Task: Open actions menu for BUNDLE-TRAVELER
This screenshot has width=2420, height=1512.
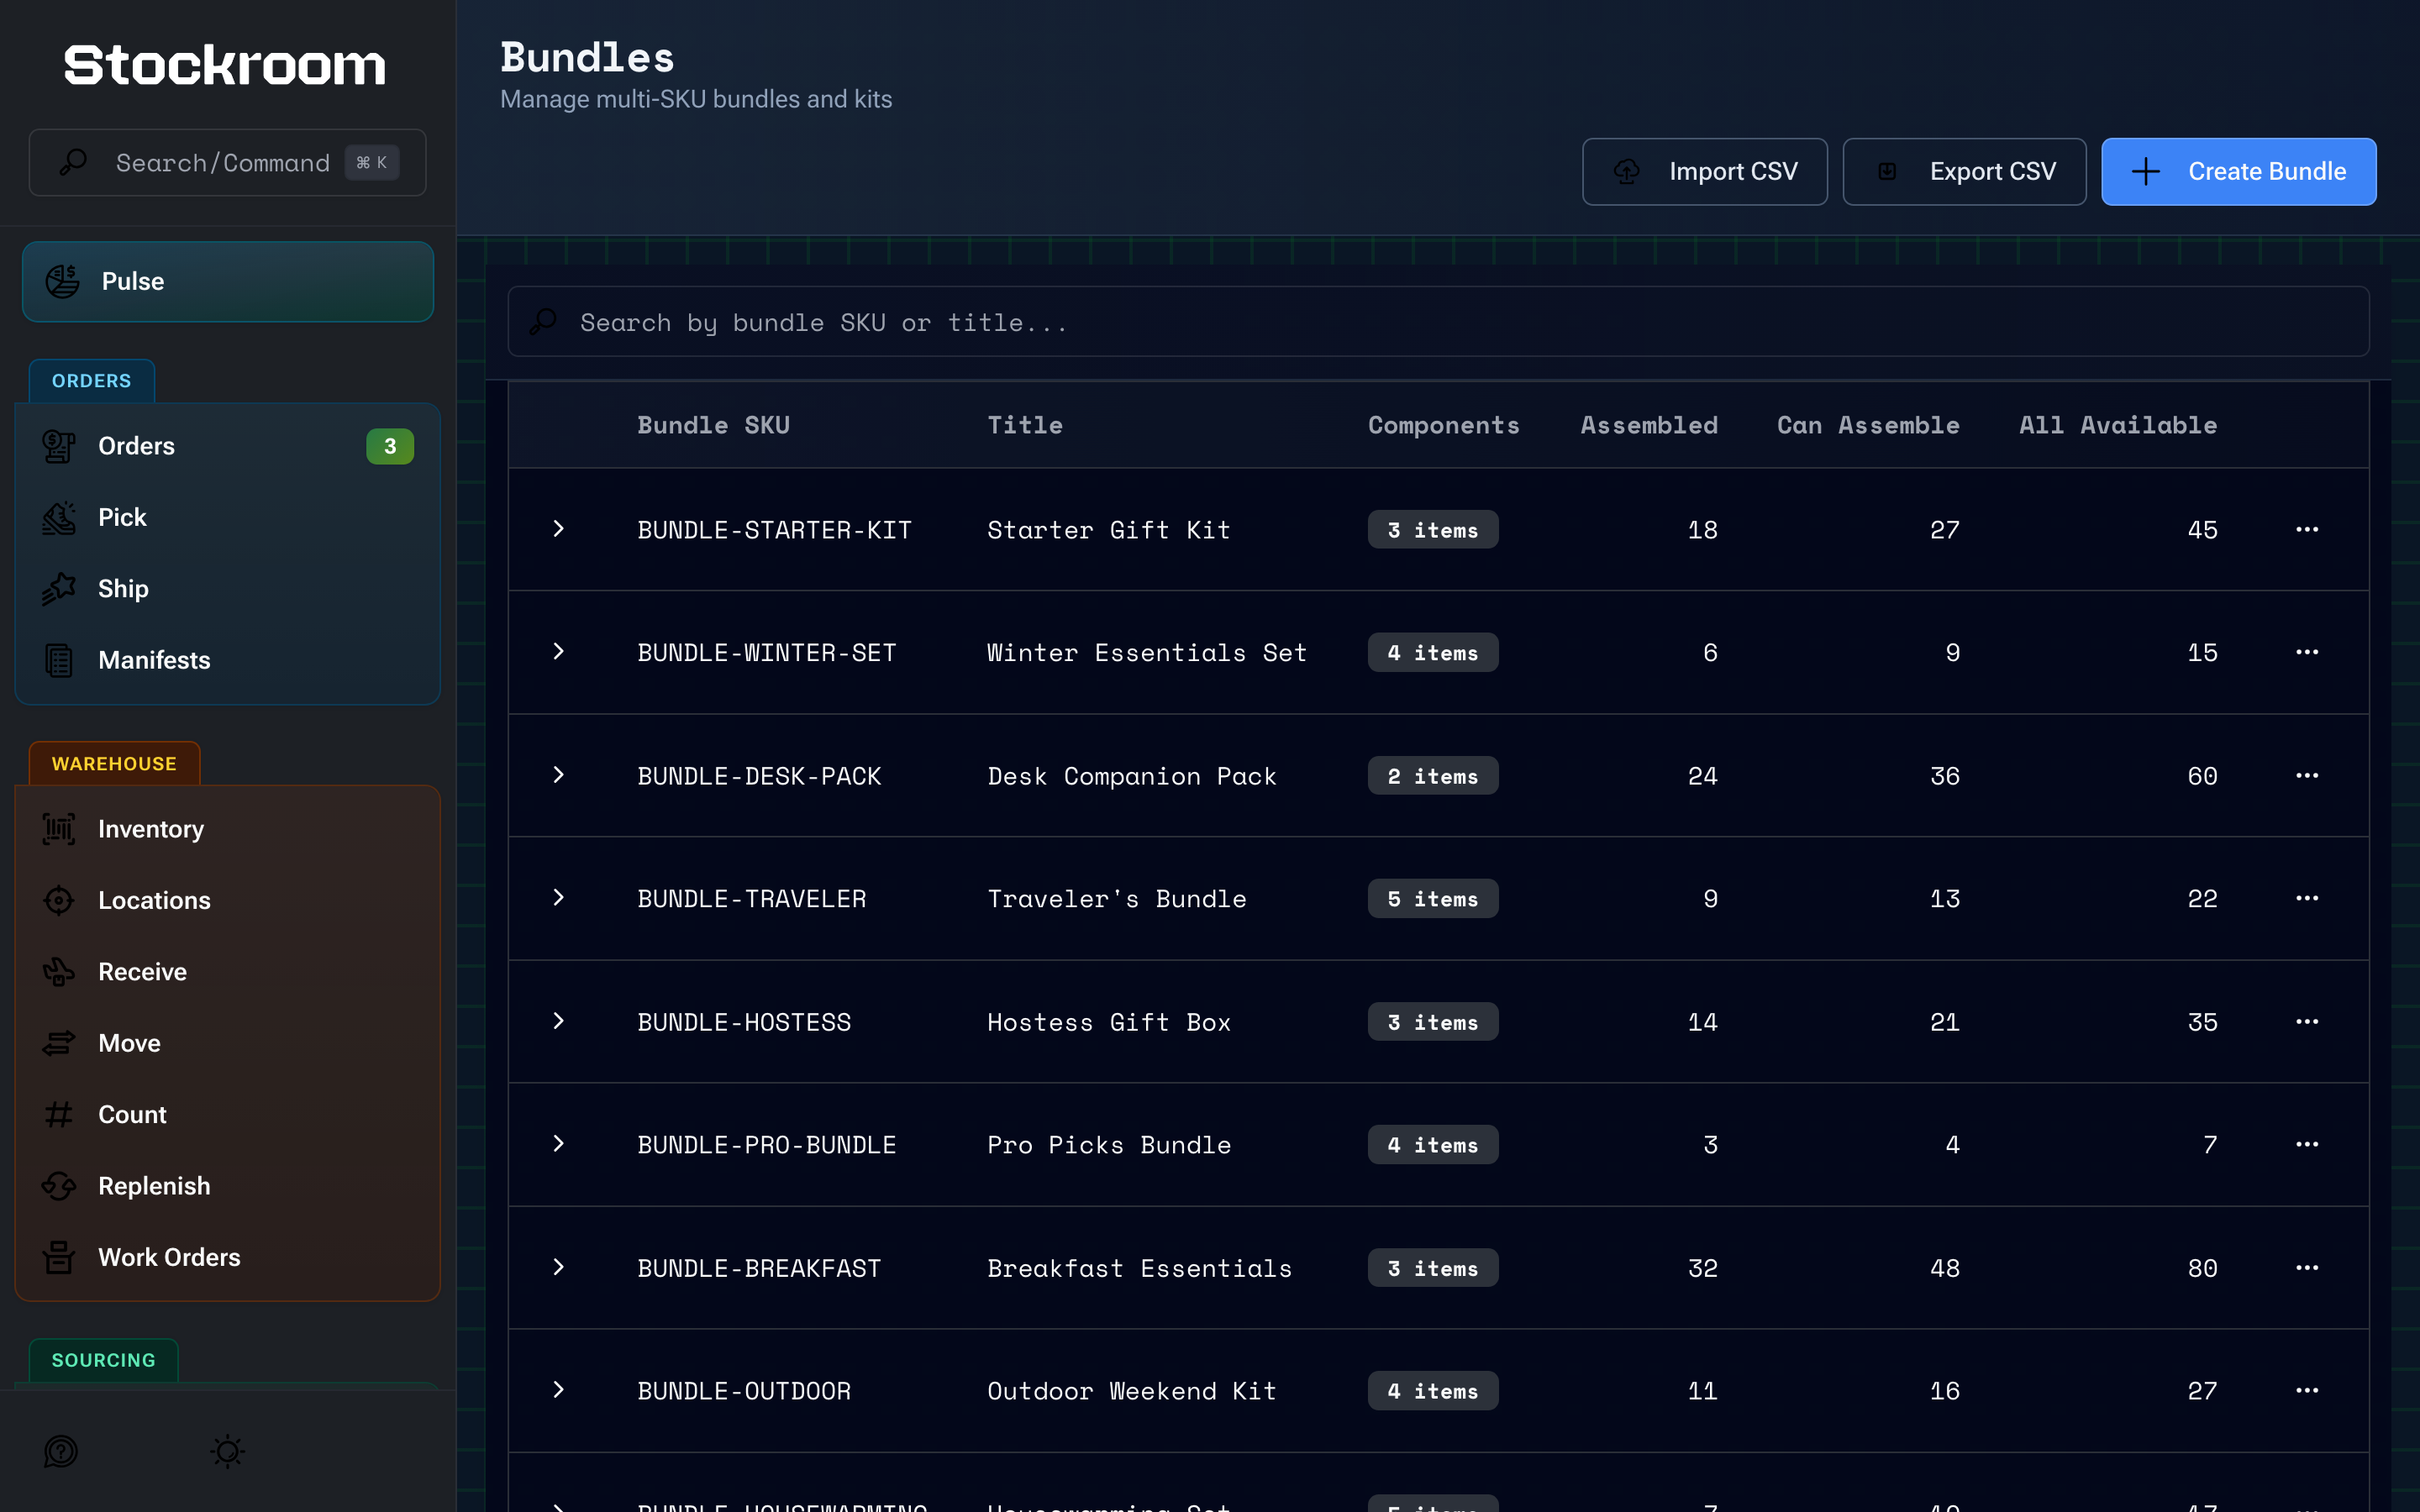Action: (x=2307, y=898)
